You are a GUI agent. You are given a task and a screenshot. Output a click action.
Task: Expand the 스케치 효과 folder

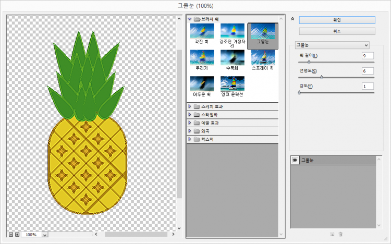point(190,106)
